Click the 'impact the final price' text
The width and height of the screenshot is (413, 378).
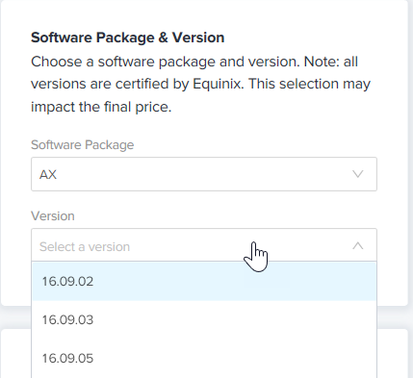(x=99, y=107)
